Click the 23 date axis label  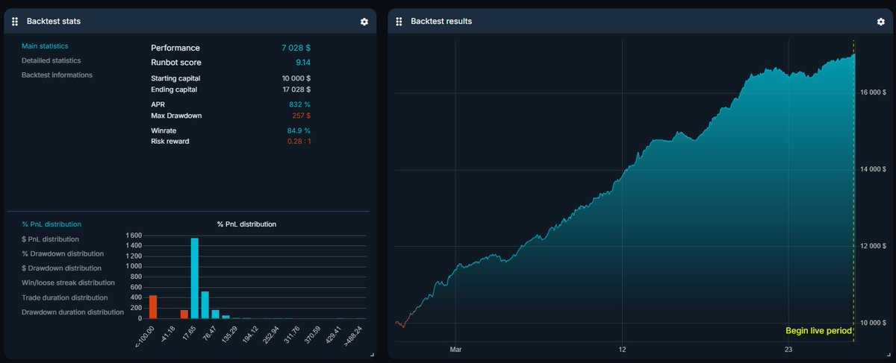788,349
